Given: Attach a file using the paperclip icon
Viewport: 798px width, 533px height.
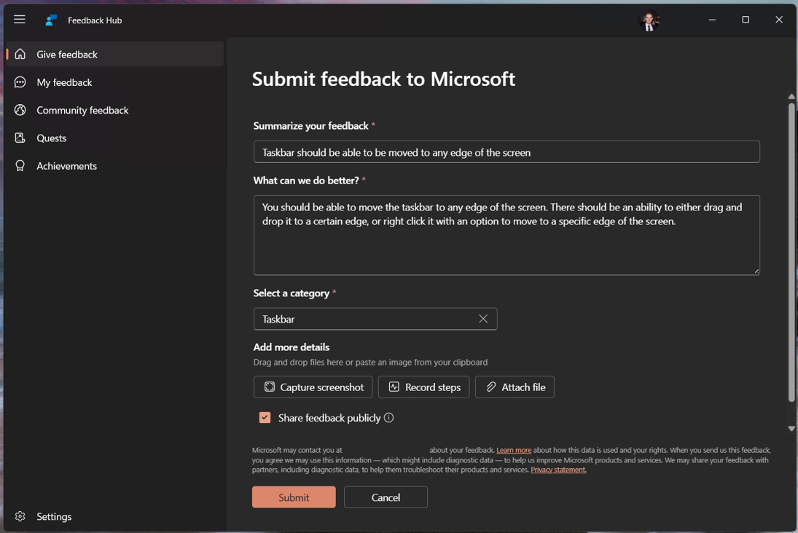Looking at the screenshot, I should [490, 387].
